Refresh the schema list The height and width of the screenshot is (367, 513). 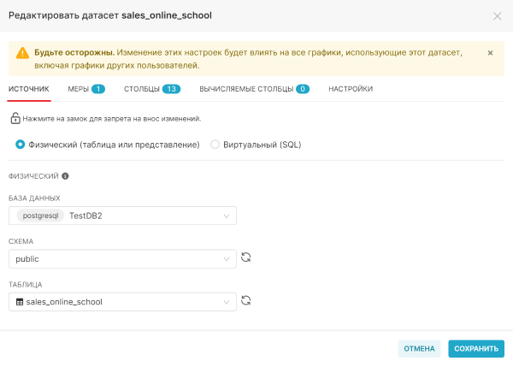[x=246, y=257]
